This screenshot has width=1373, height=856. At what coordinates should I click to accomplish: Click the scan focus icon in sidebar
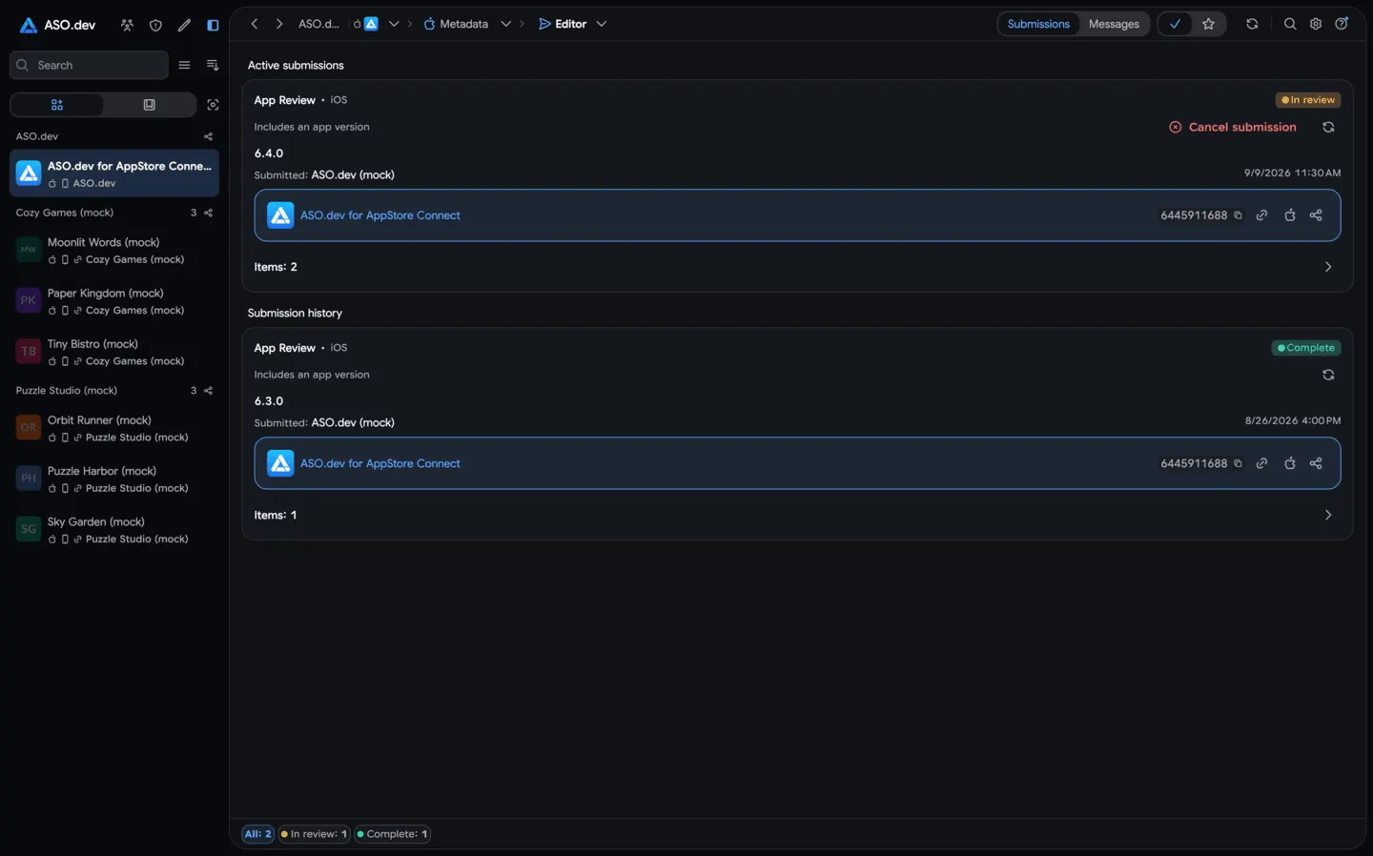pyautogui.click(x=213, y=105)
